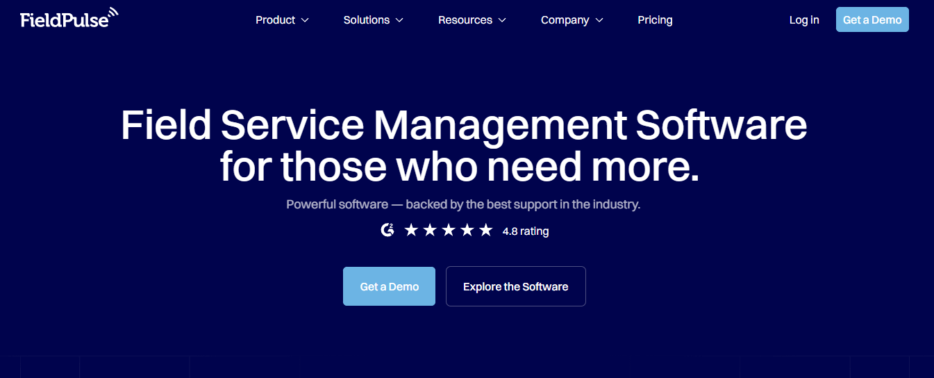This screenshot has width=934, height=378.
Task: Go to the Pricing page
Action: (655, 20)
